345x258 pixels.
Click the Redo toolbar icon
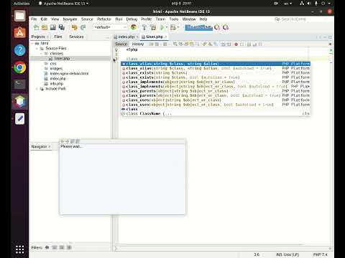click(83, 27)
